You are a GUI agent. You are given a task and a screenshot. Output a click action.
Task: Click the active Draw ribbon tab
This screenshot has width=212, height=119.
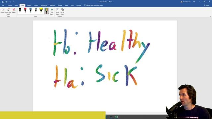point(22,5)
